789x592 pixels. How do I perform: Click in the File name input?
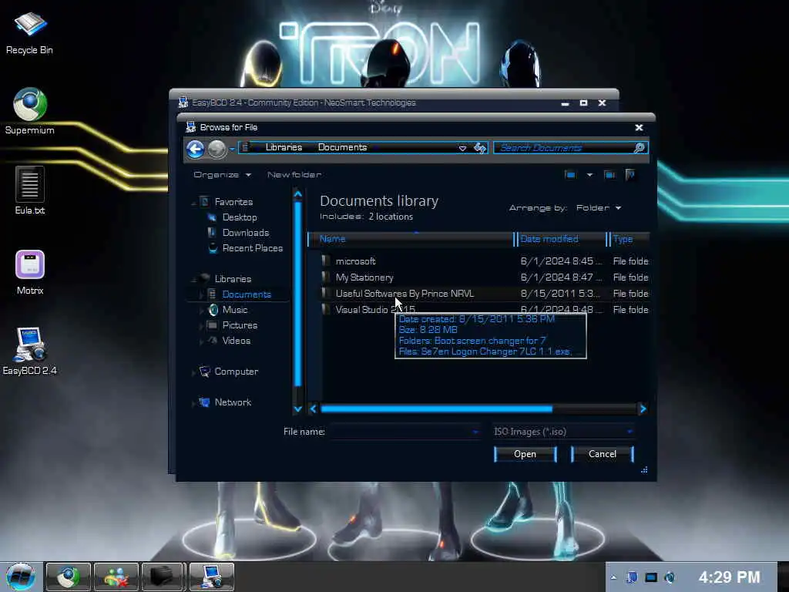(x=400, y=432)
